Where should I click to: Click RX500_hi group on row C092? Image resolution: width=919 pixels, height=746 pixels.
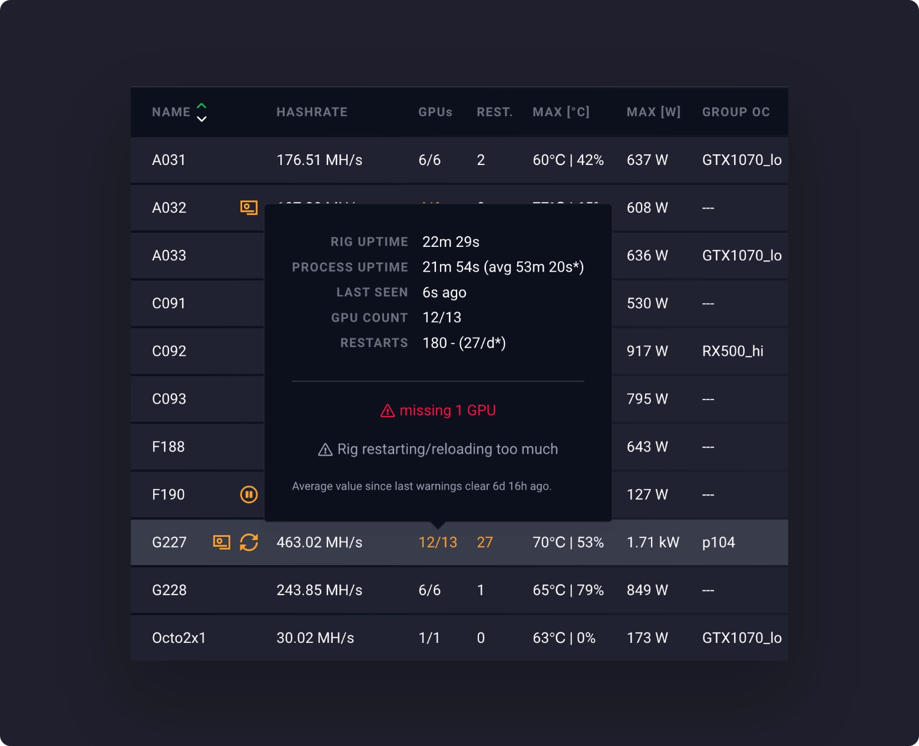point(732,351)
